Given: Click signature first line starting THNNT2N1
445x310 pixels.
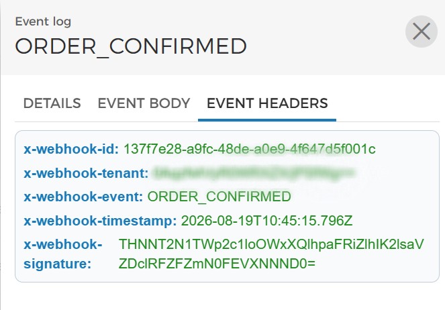Looking at the screenshot, I should pyautogui.click(x=271, y=244).
